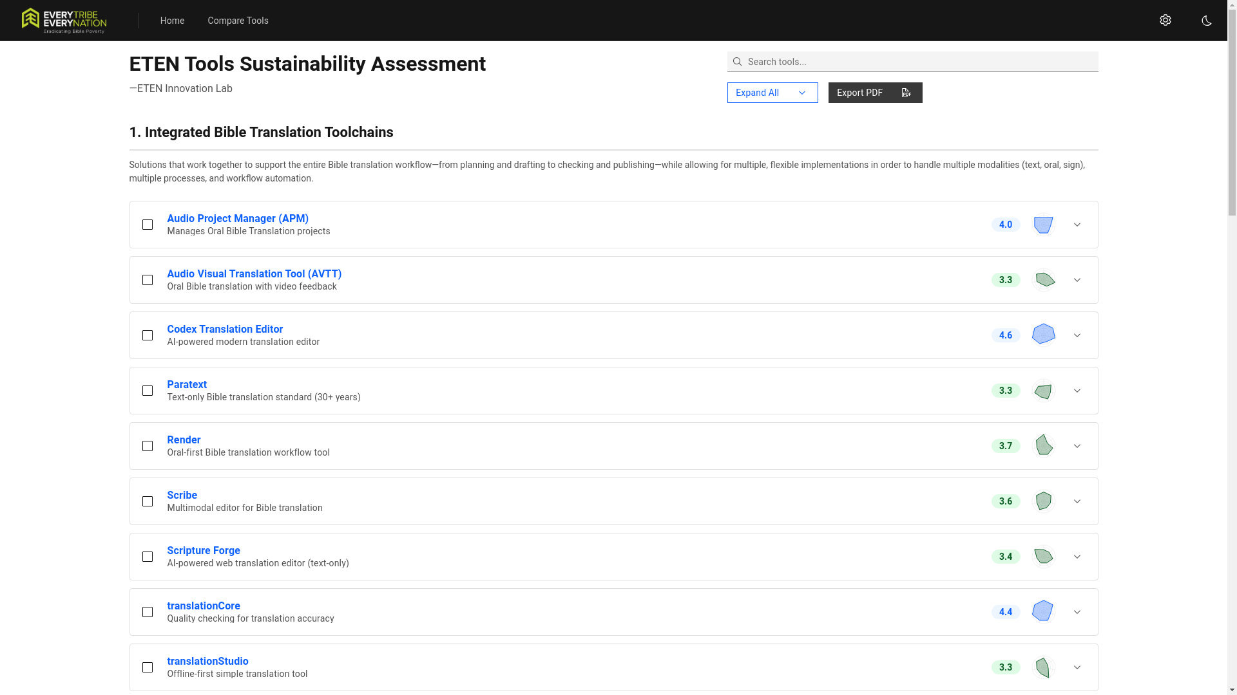Viewport: 1237px width, 695px height.
Task: Open the translationCore link
Action: click(204, 606)
